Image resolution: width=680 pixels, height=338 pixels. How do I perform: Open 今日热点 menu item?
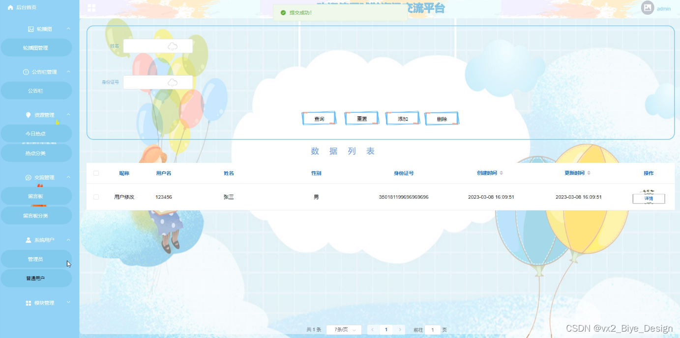[36, 133]
